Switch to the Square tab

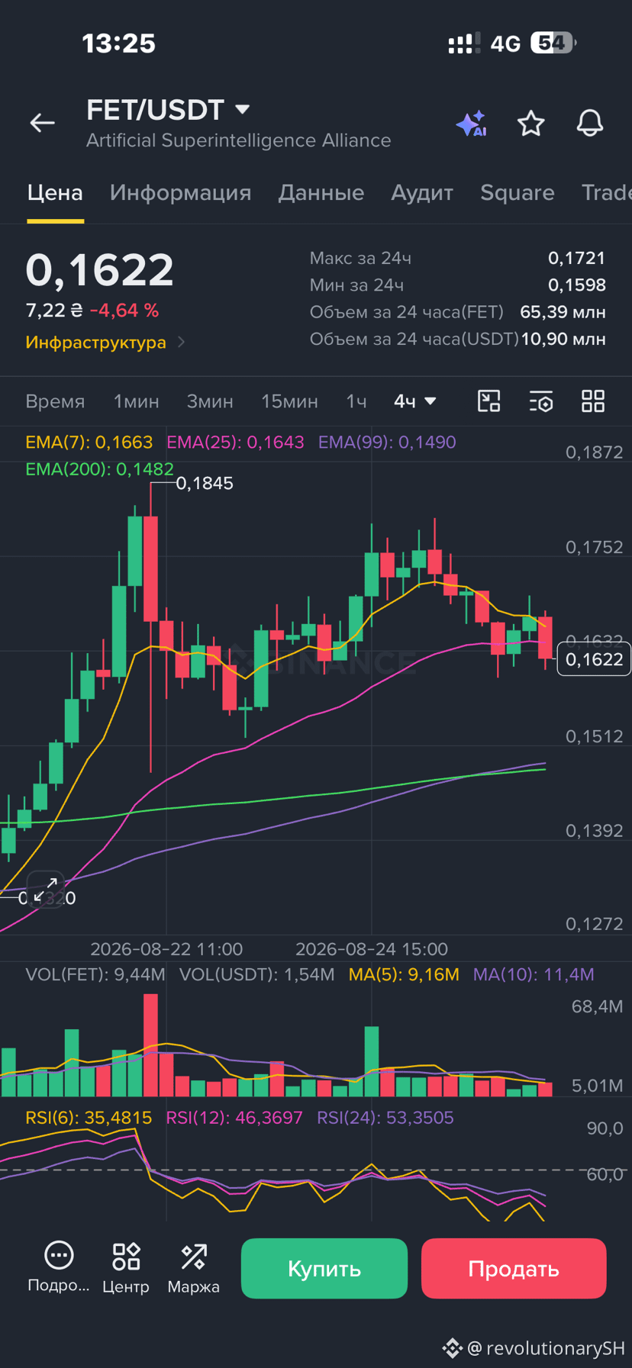coord(518,192)
